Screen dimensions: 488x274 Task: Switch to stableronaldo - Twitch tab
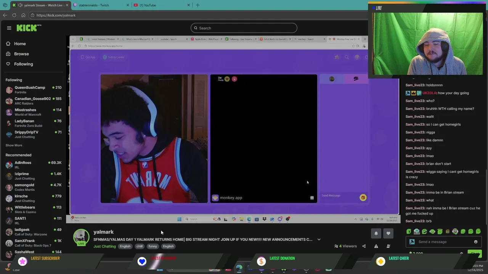[100, 5]
